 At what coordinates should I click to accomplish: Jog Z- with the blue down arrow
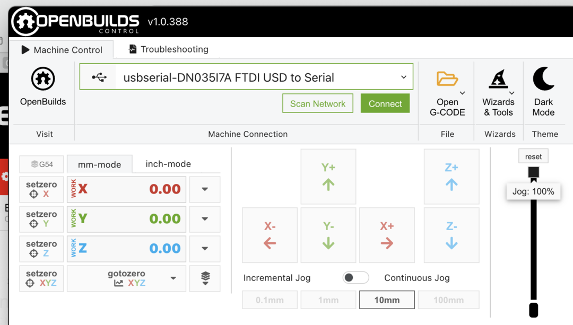point(452,235)
